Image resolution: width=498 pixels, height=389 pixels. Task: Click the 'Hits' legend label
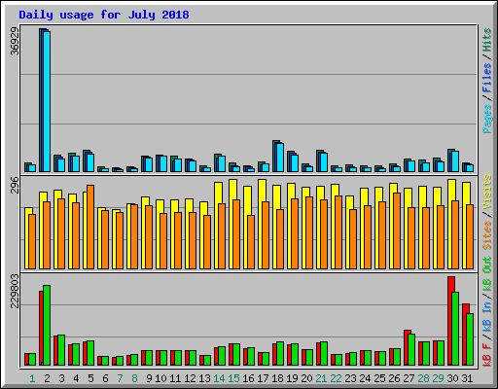487,40
